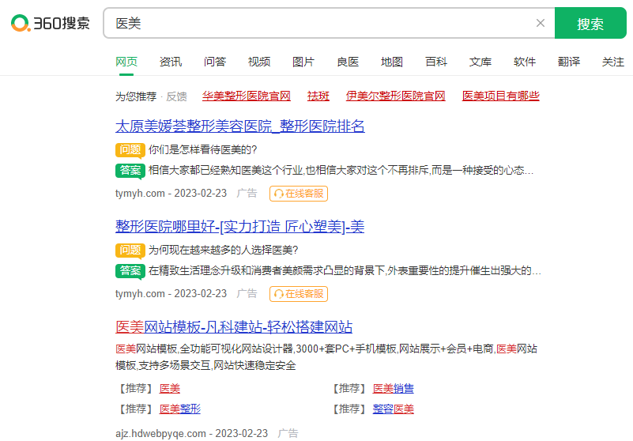Open the 地图 tab
The height and width of the screenshot is (441, 633).
click(x=392, y=62)
